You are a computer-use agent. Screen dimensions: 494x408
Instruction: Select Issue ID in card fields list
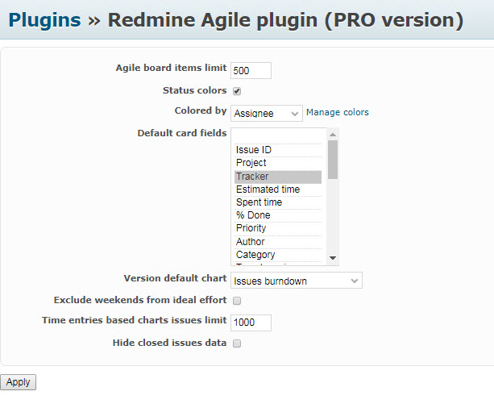(x=278, y=150)
